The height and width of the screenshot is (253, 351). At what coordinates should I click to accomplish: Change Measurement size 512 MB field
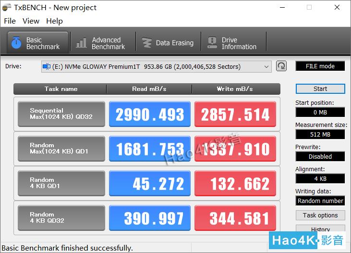click(x=320, y=134)
